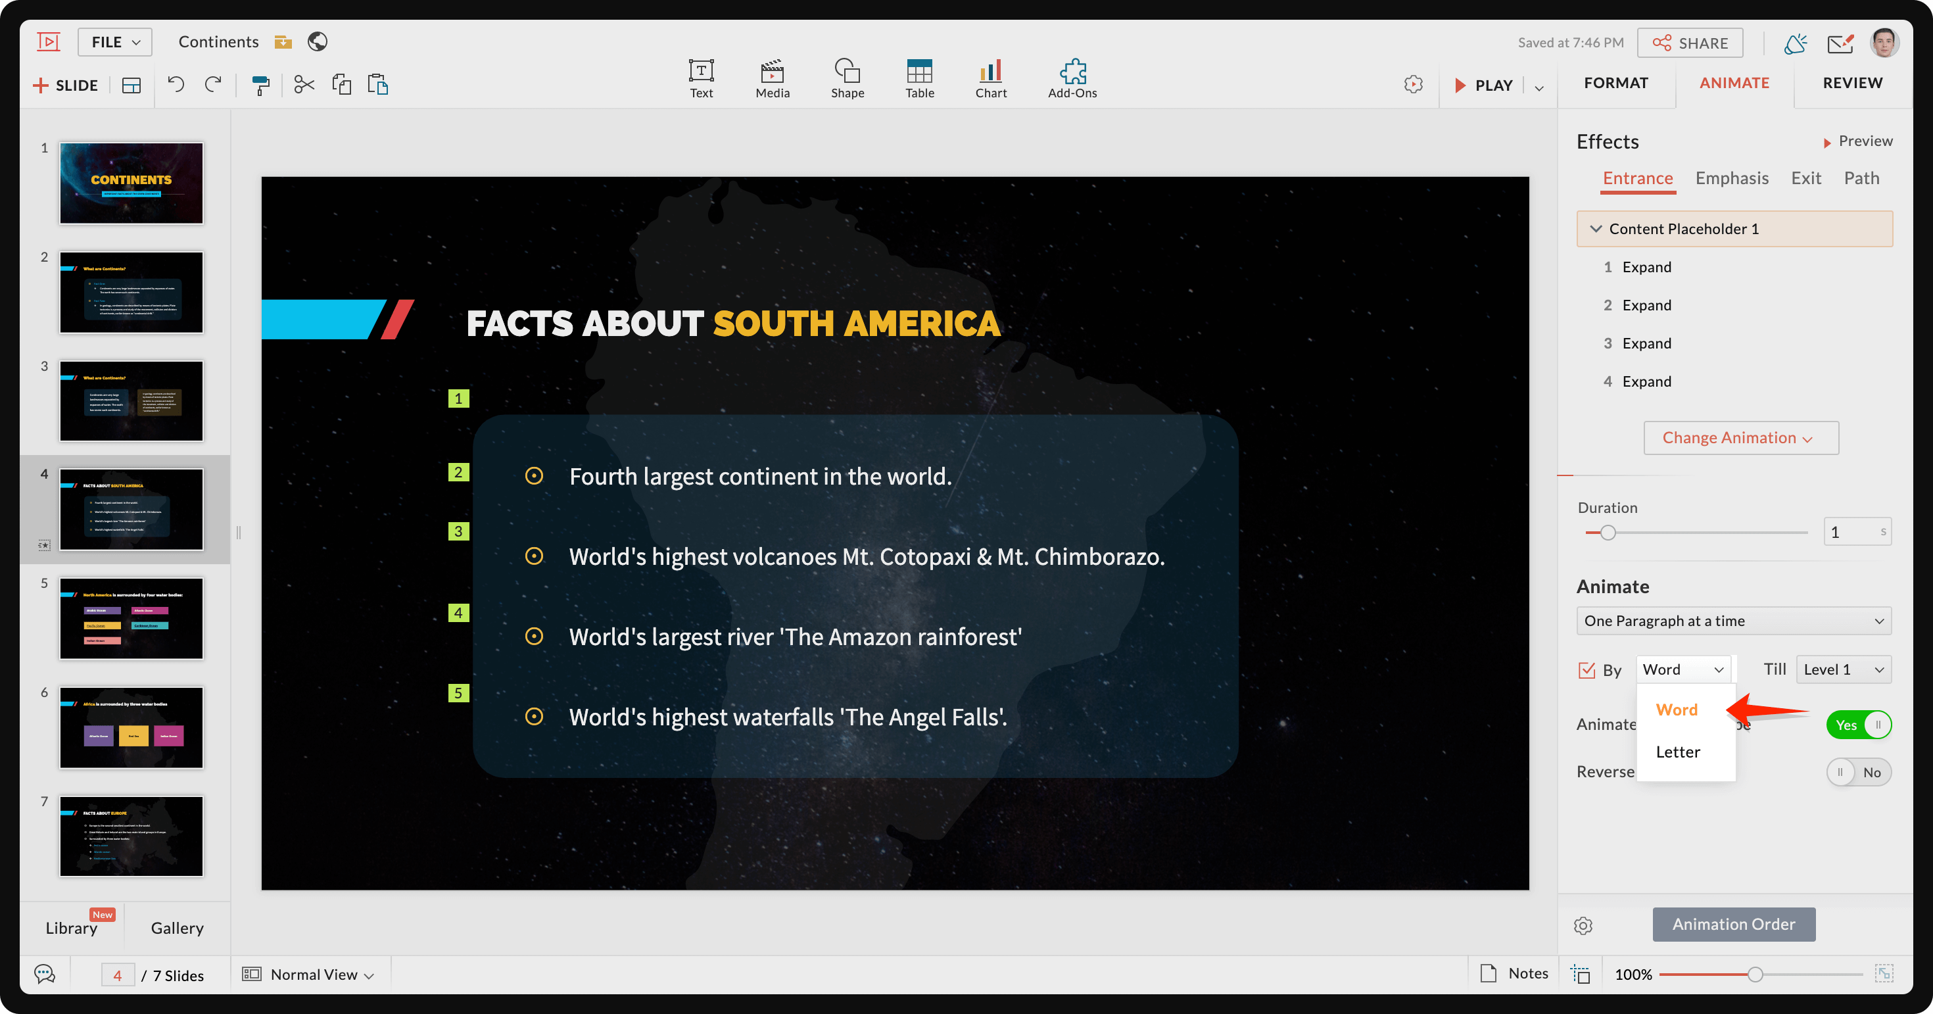Select Word from the By dropdown
The width and height of the screenshot is (1933, 1014).
pyautogui.click(x=1675, y=708)
